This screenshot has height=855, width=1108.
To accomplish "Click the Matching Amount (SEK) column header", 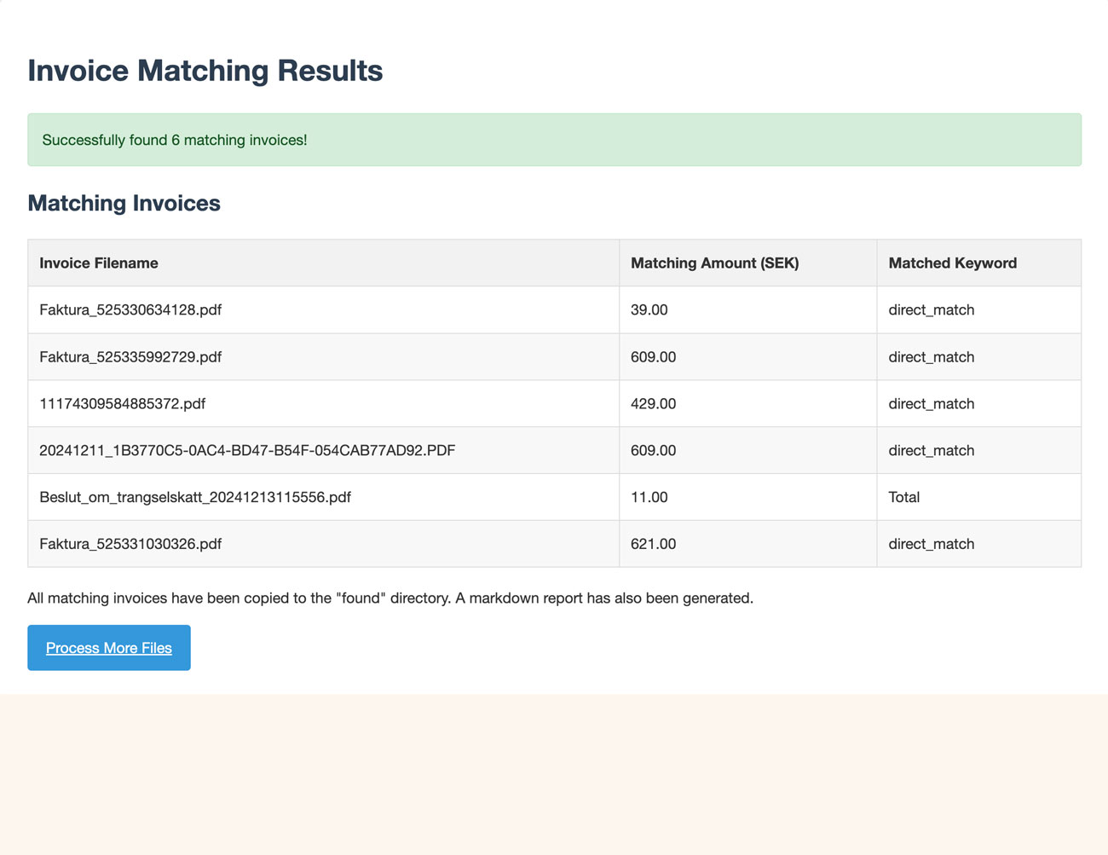I will point(714,263).
